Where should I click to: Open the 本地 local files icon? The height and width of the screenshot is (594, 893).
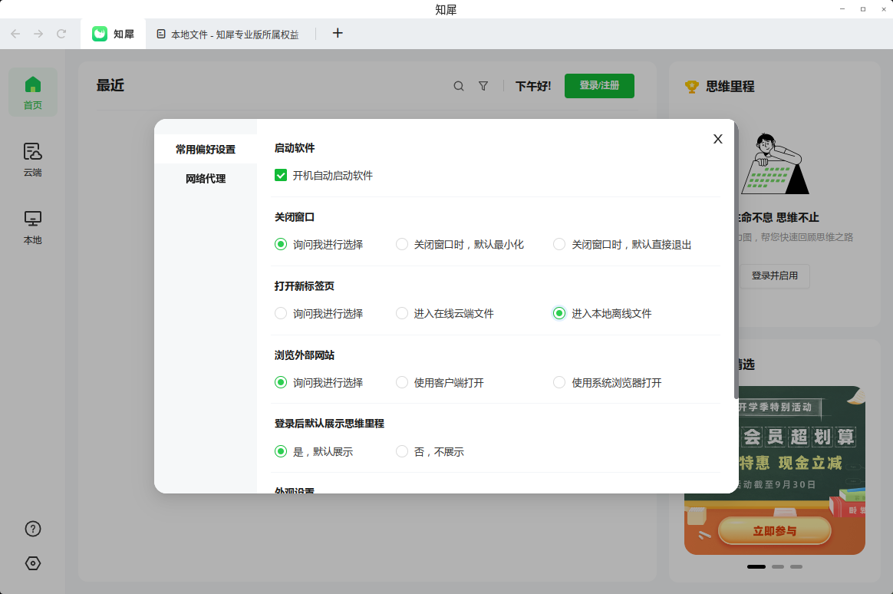pos(33,219)
